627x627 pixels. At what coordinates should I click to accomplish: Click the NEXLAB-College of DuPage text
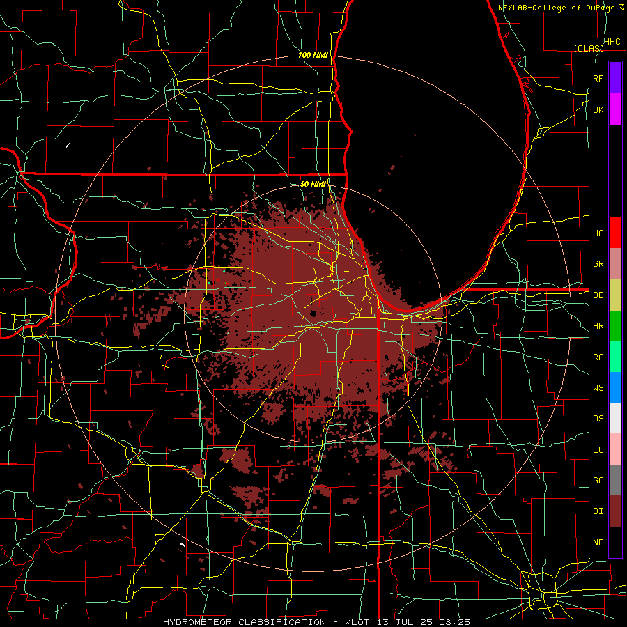[x=556, y=8]
